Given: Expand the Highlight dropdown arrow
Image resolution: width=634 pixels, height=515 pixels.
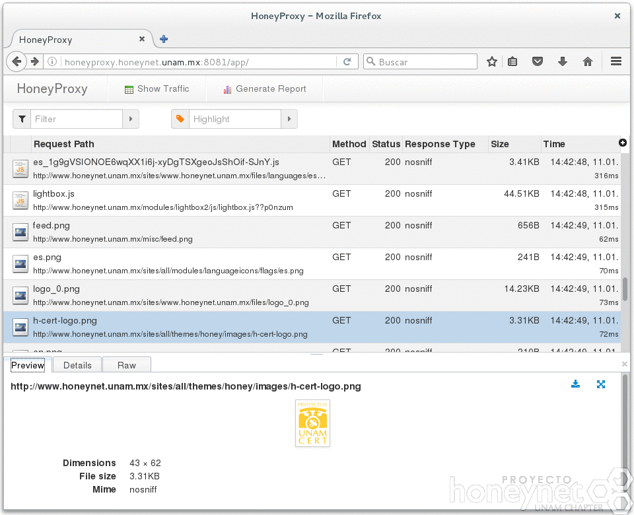Looking at the screenshot, I should pyautogui.click(x=289, y=119).
